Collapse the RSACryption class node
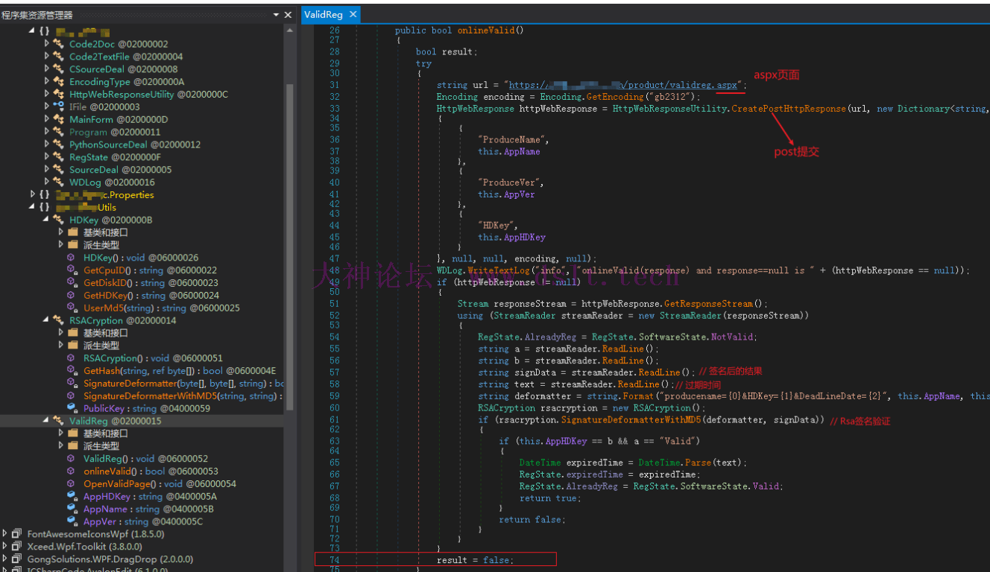Viewport: 990px width, 572px height. tap(46, 320)
